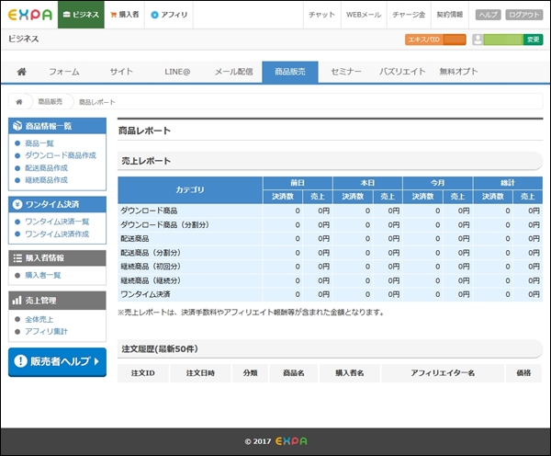Click the アフィリエイター名 column header
This screenshot has height=456, width=551.
443,373
